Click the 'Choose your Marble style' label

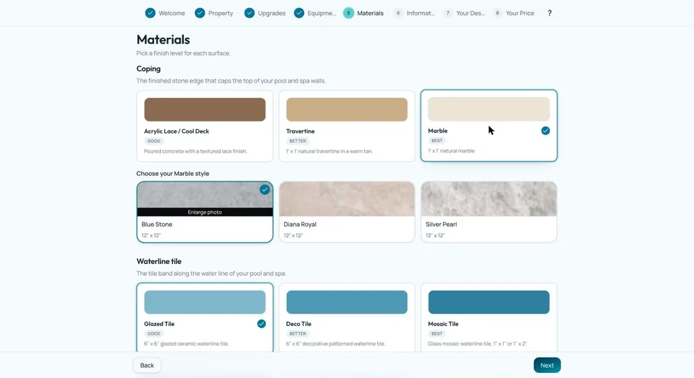173,174
